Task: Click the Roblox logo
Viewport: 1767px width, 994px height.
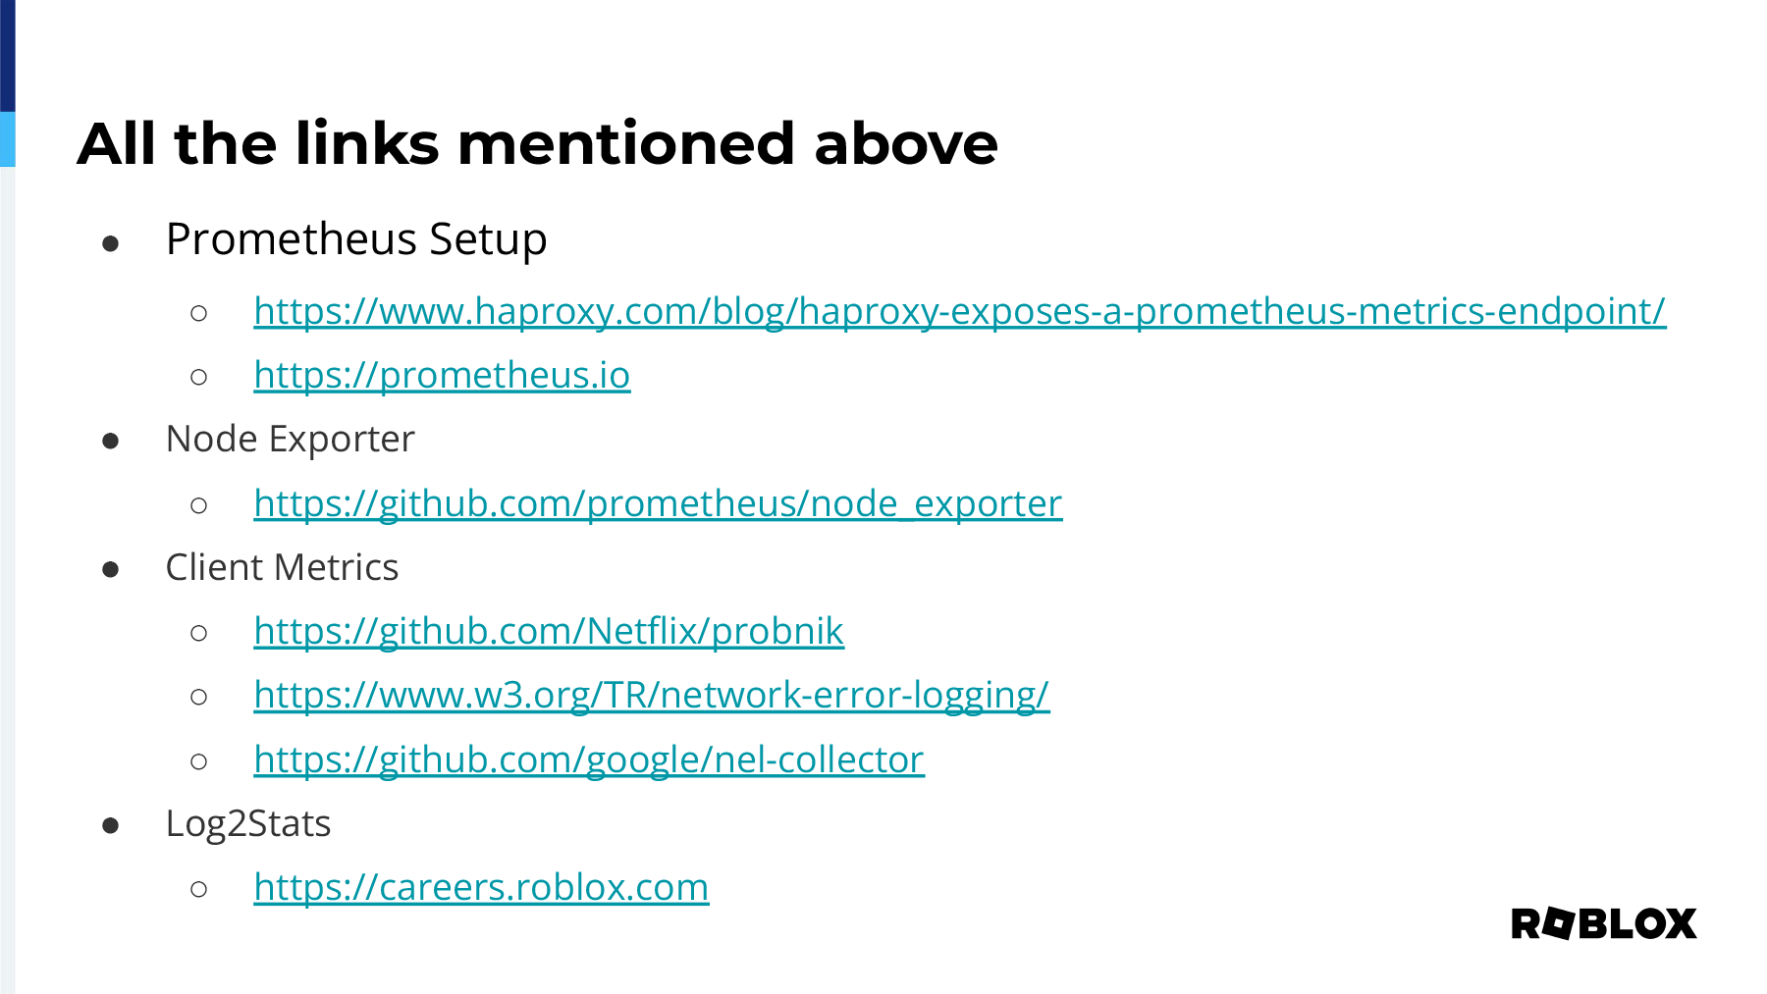Action: tap(1604, 923)
